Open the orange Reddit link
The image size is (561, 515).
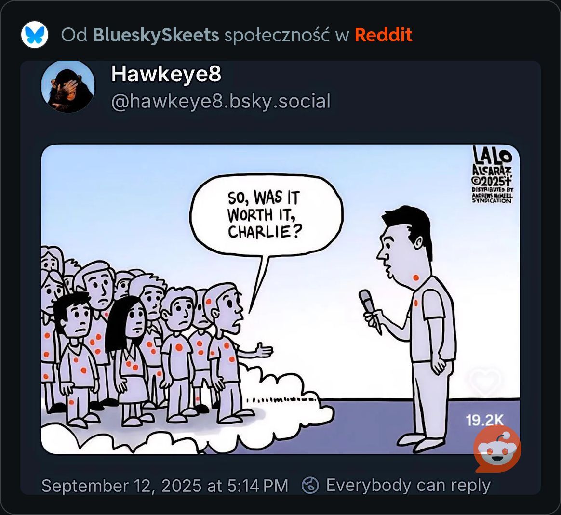(383, 35)
